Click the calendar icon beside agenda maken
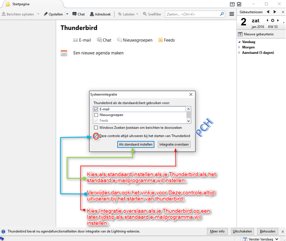This screenshot has width=286, height=241. tap(64, 53)
